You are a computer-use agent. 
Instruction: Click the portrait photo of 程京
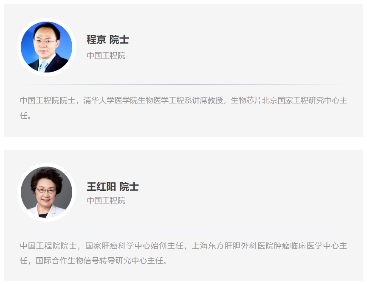[47, 47]
